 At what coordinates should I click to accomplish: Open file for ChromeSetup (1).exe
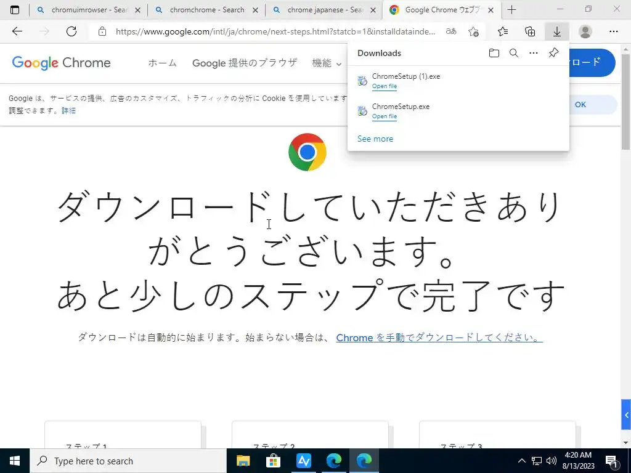click(385, 86)
